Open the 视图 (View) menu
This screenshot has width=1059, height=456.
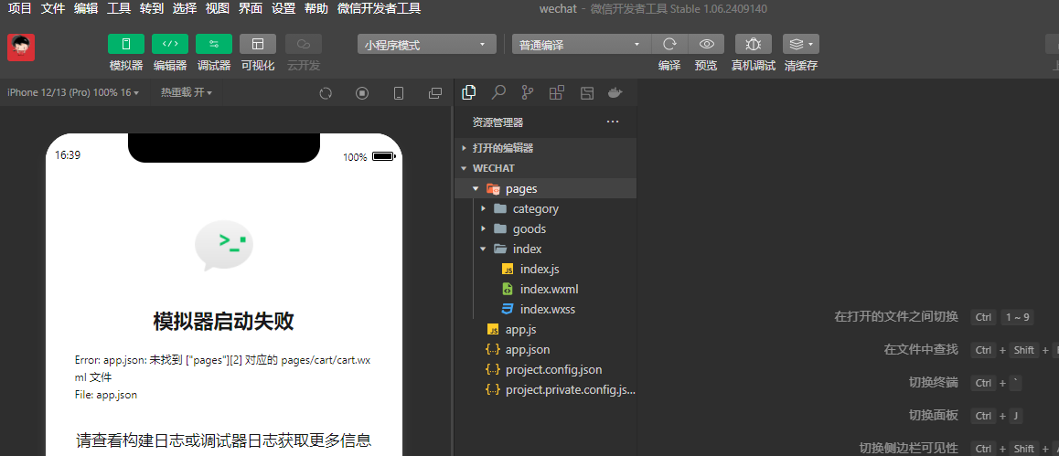tap(218, 9)
